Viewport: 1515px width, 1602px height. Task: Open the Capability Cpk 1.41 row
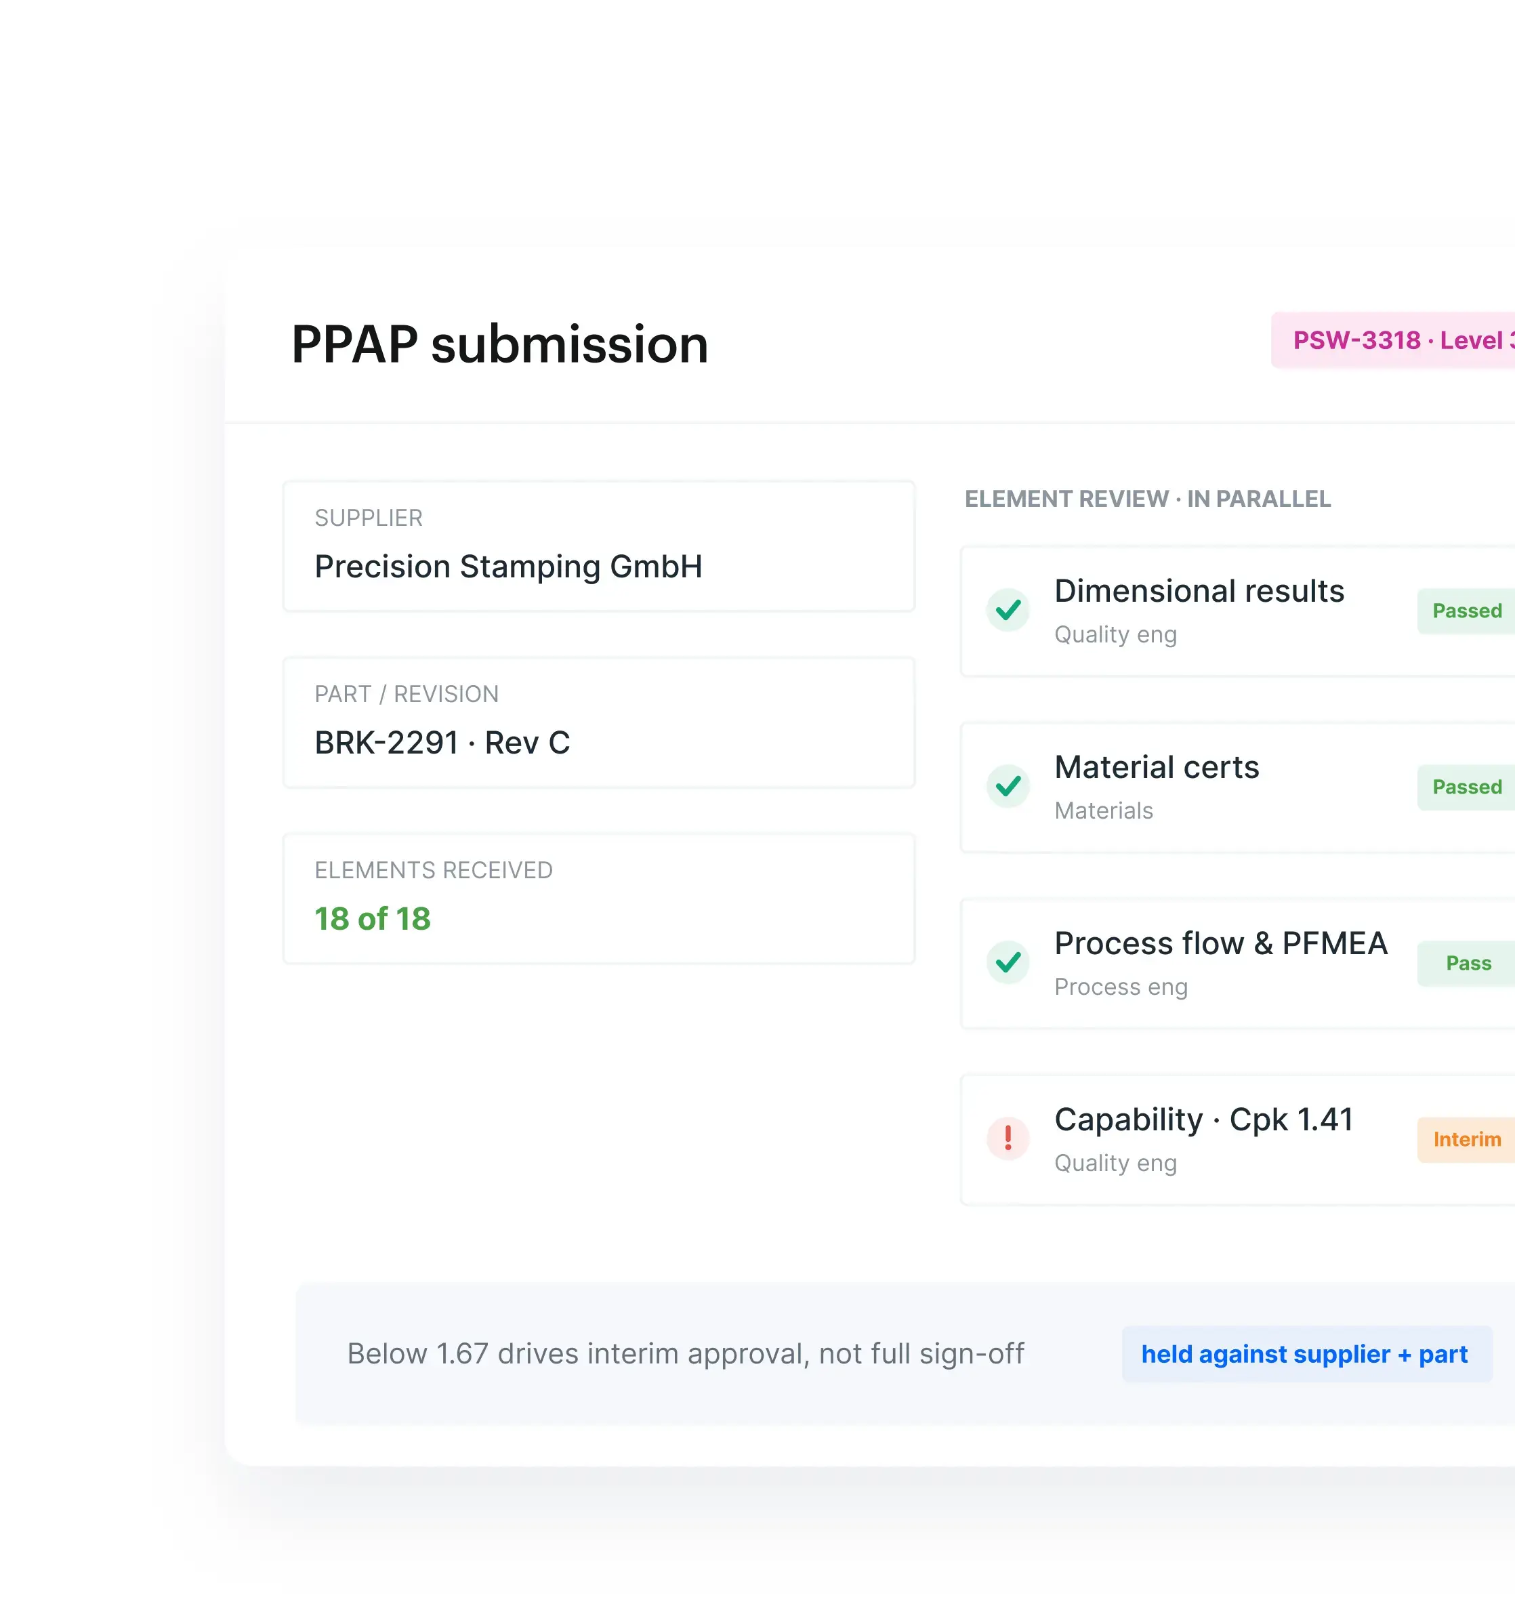coord(1238,1140)
